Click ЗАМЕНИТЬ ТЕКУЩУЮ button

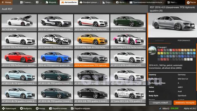(185, 103)
